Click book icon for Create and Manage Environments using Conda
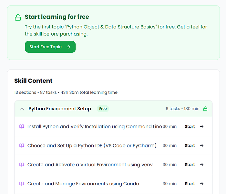The image size is (226, 194). pos(22,184)
